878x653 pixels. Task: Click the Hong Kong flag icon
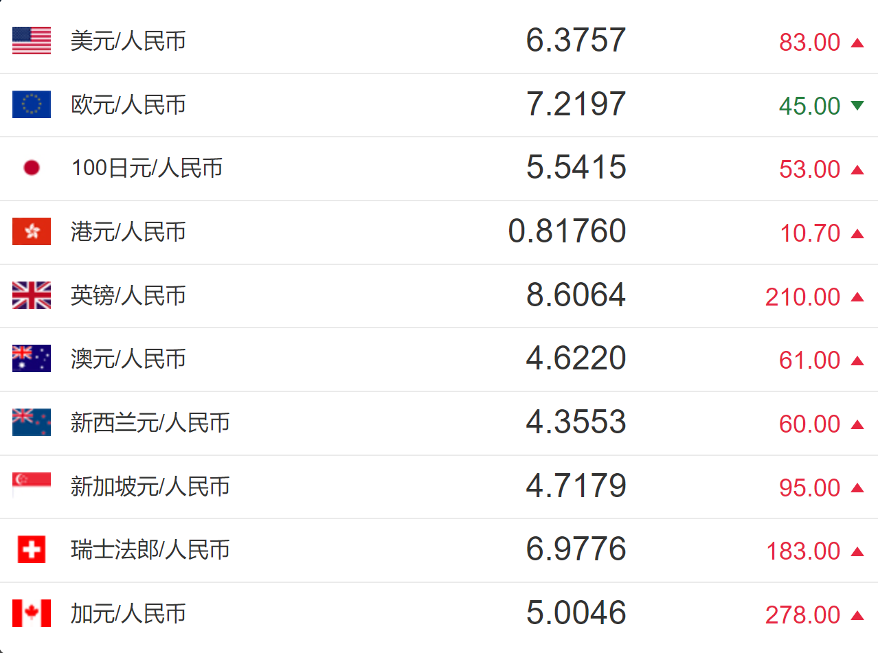click(x=32, y=231)
